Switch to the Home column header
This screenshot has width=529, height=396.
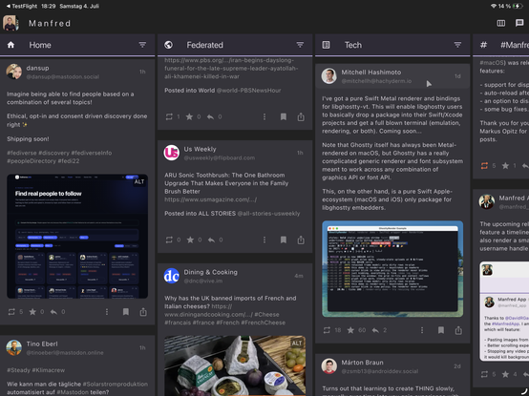coord(77,45)
